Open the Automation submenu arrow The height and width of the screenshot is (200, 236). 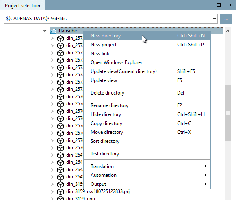coord(206,175)
